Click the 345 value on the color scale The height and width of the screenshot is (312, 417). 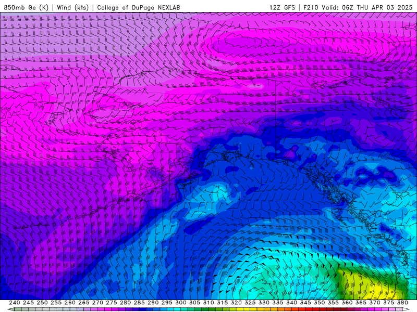[x=305, y=303]
